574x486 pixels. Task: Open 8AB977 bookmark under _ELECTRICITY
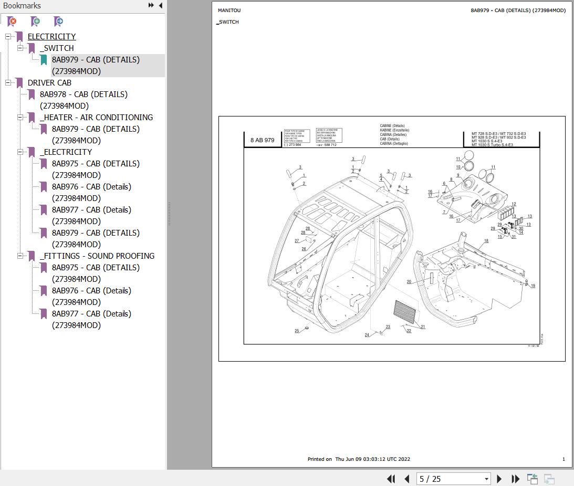91,215
